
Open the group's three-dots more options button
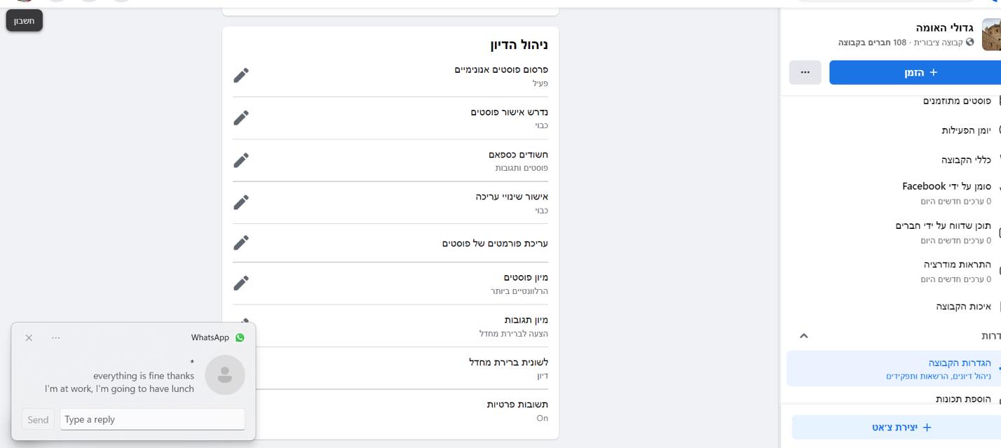805,72
